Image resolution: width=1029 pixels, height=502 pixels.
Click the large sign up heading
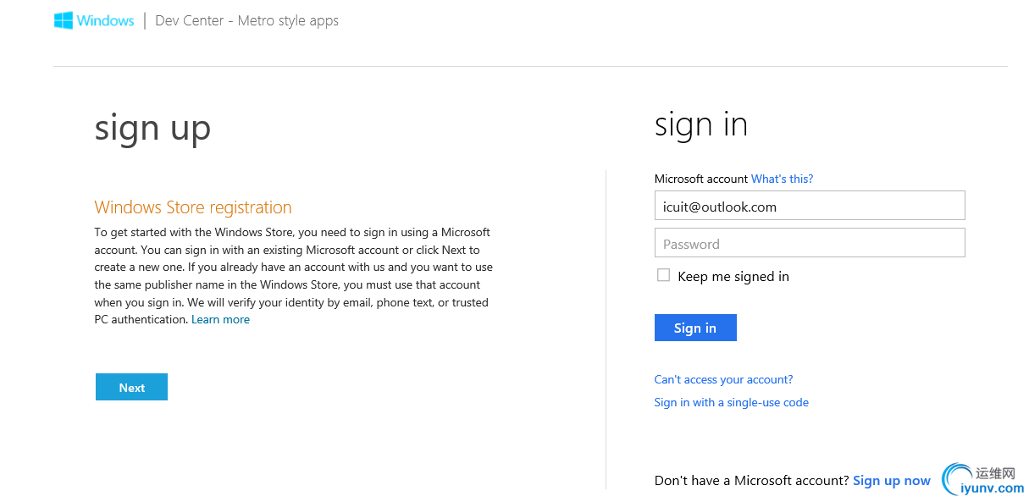pyautogui.click(x=152, y=129)
